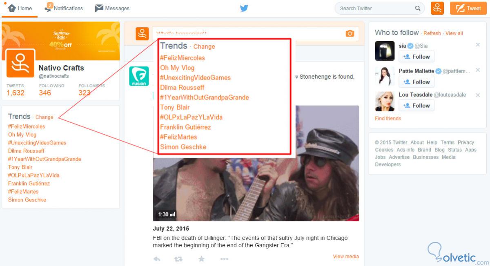Click the camera icon to add photo
490x266 pixels.
click(x=350, y=33)
